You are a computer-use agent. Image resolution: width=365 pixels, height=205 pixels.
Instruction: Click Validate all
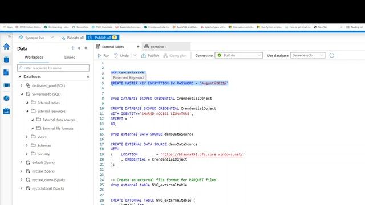72,38
